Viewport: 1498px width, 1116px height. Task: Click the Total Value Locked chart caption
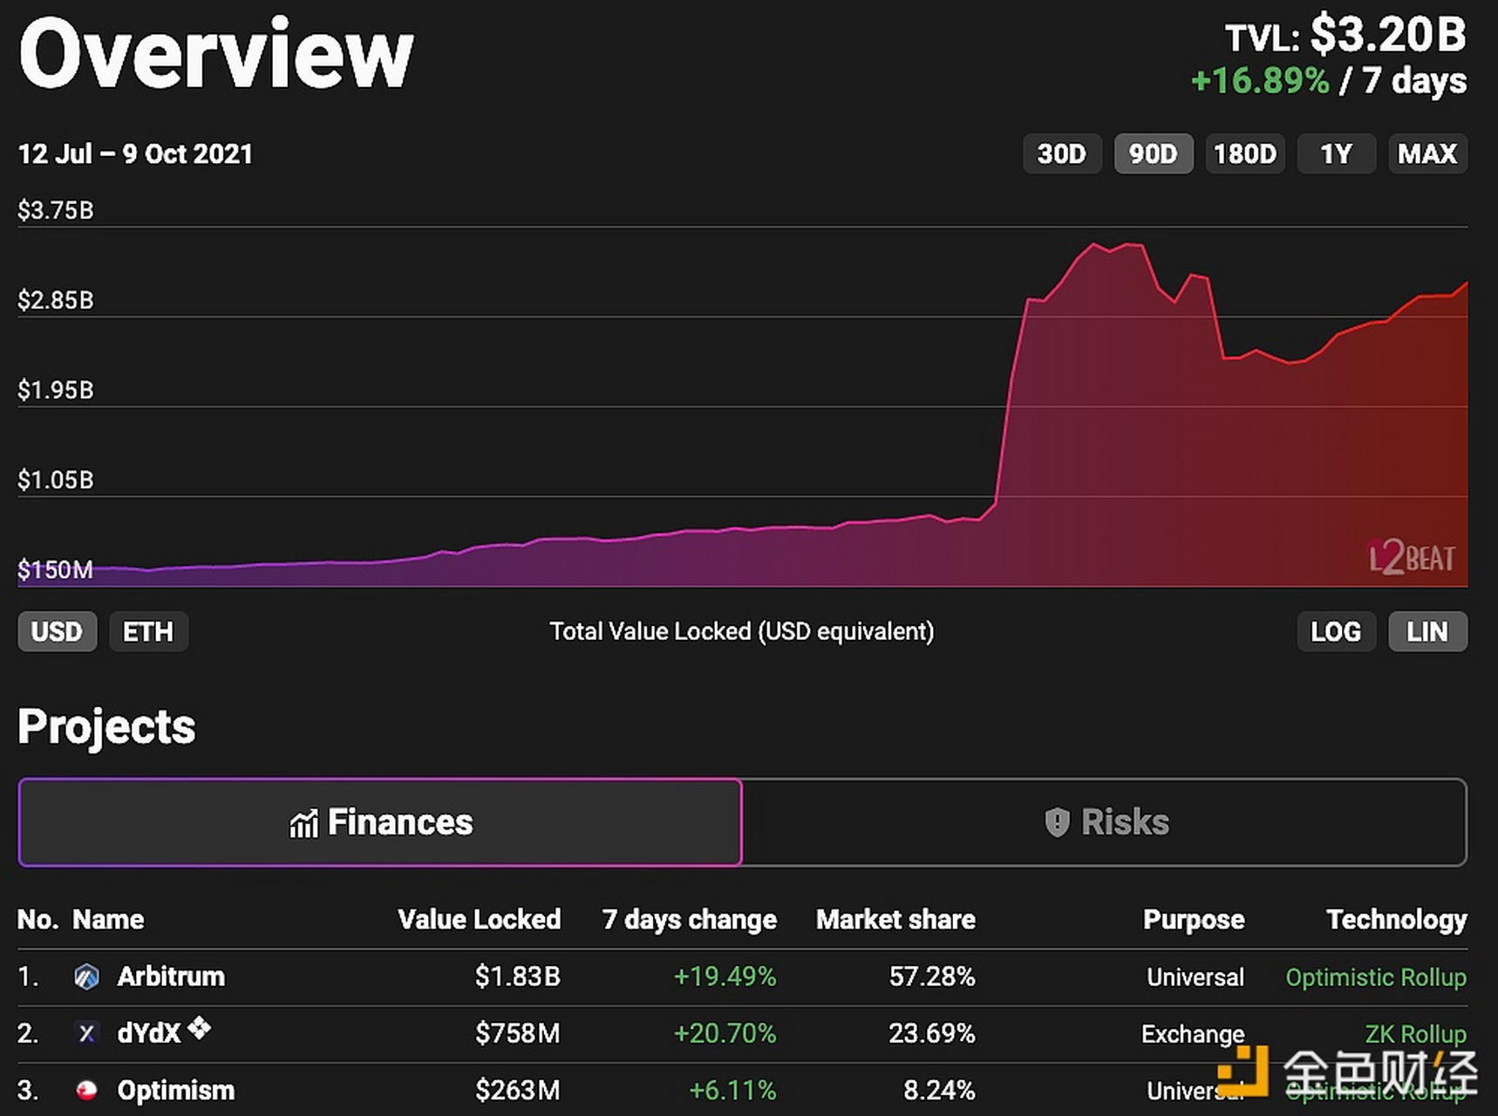pyautogui.click(x=742, y=631)
